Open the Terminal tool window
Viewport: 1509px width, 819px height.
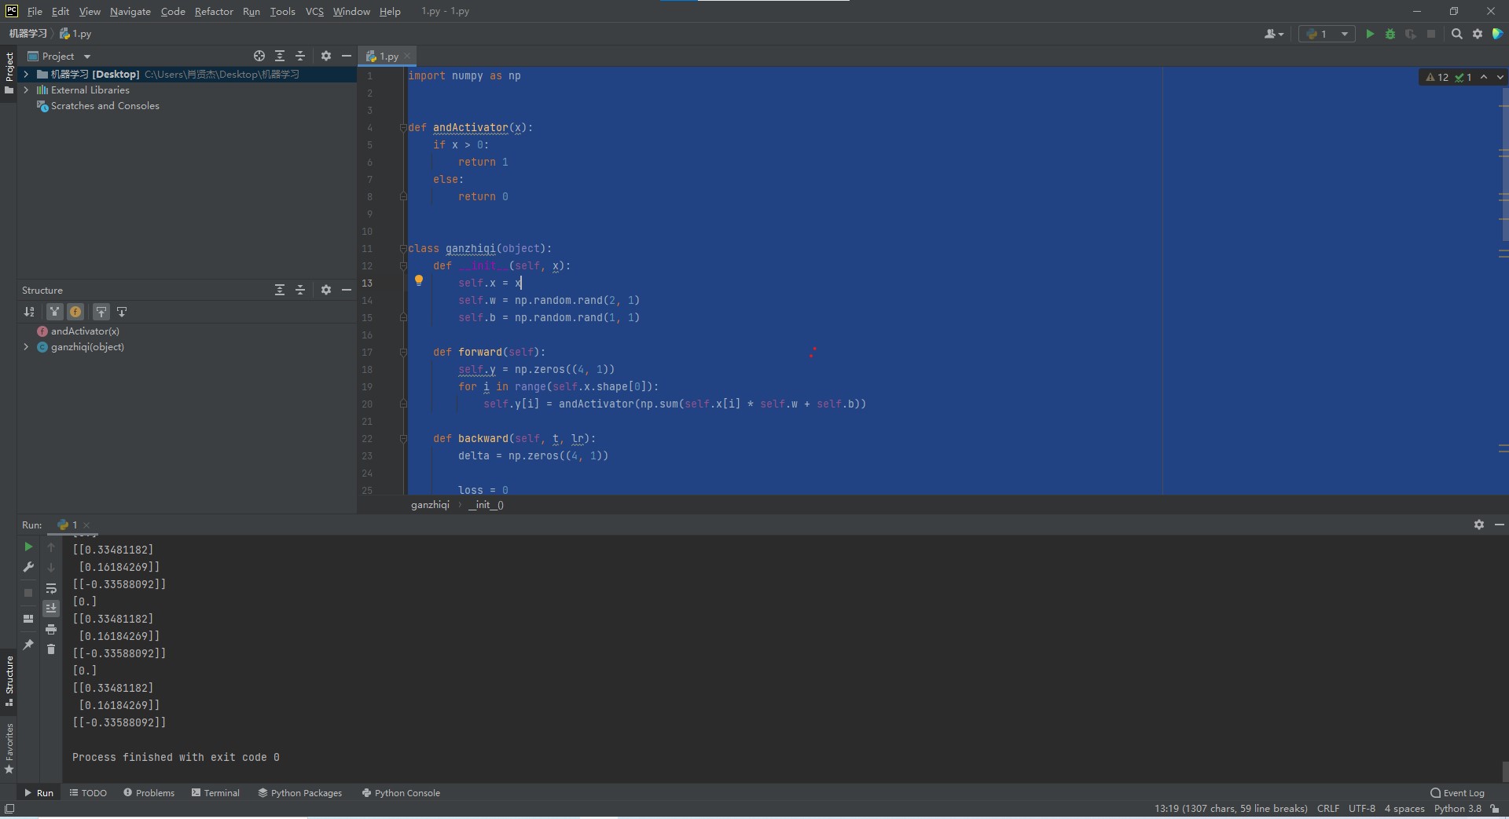(215, 792)
